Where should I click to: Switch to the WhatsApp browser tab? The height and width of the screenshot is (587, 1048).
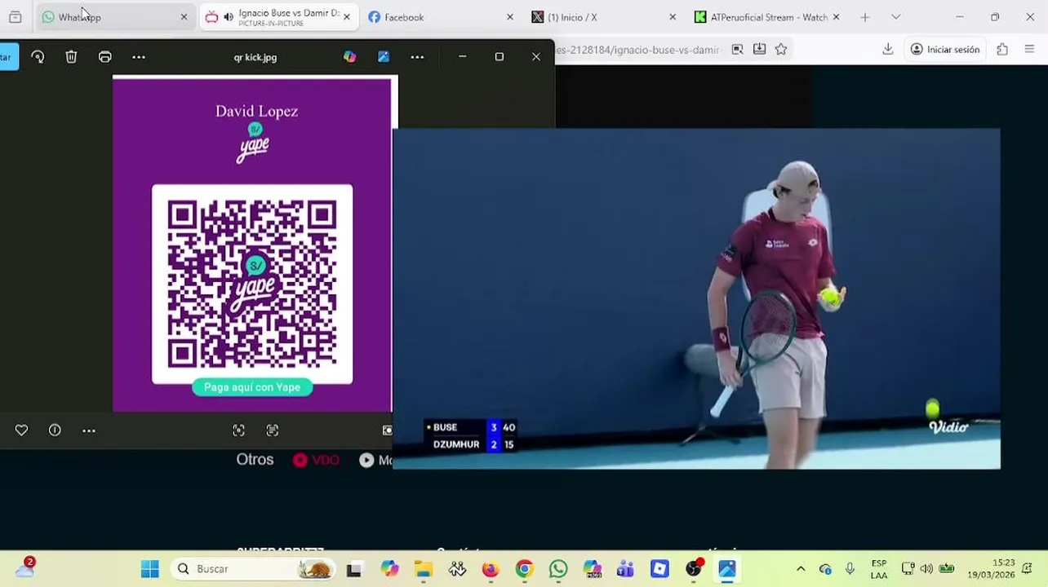tap(114, 17)
